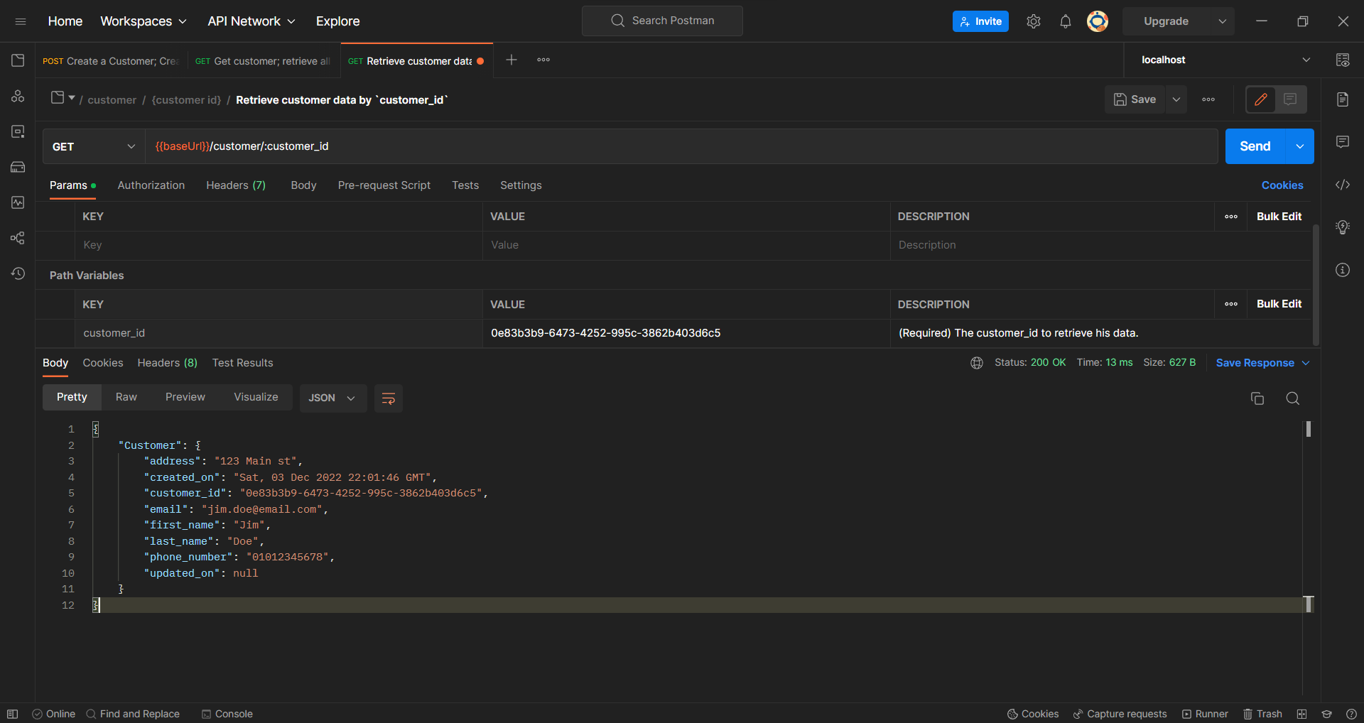The image size is (1364, 723).
Task: Open the breadcrumb collection dropdown
Action: point(63,98)
